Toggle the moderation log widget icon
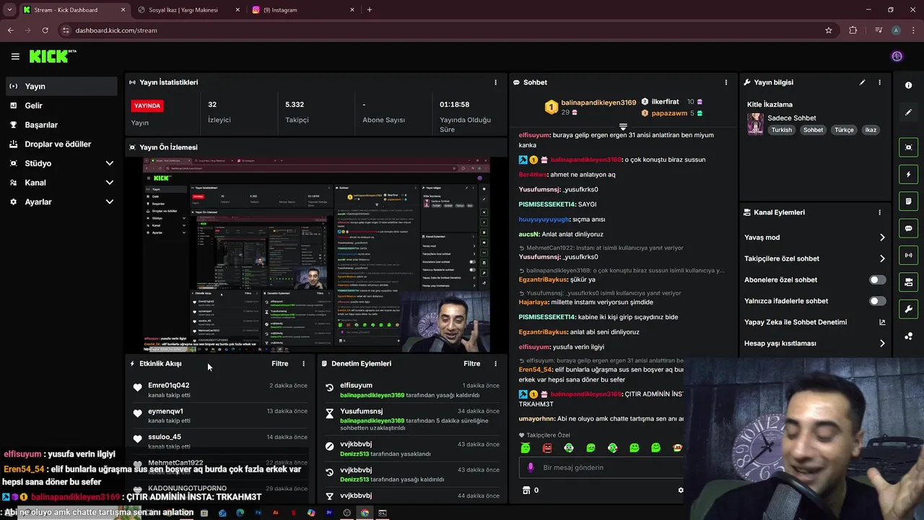Viewport: 924px width, 520px height. (x=908, y=201)
